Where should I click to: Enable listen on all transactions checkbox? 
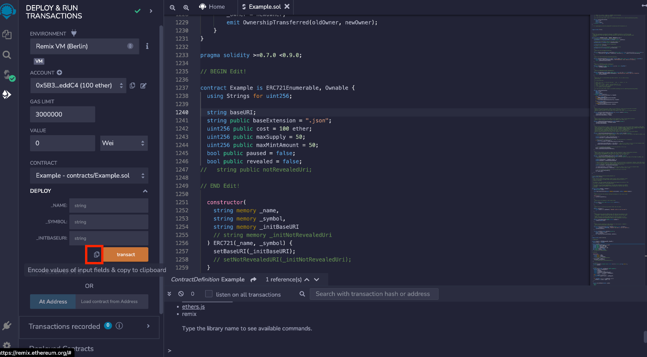(209, 294)
